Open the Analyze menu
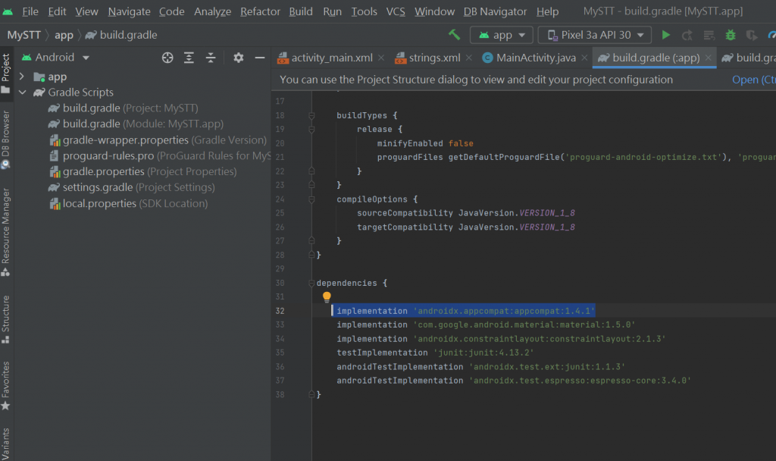776x461 pixels. [x=212, y=11]
